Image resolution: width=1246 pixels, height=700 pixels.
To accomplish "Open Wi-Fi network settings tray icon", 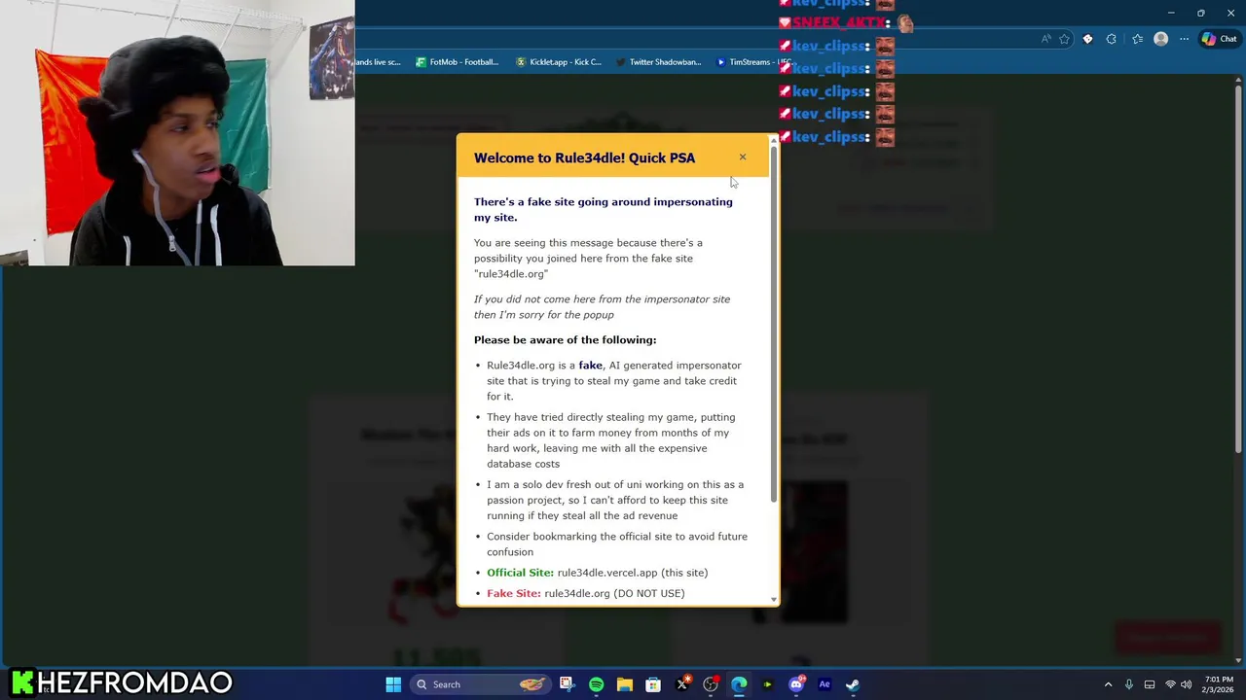I will point(1171,684).
